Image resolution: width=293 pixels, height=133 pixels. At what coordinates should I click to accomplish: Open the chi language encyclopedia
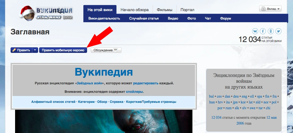268,108
